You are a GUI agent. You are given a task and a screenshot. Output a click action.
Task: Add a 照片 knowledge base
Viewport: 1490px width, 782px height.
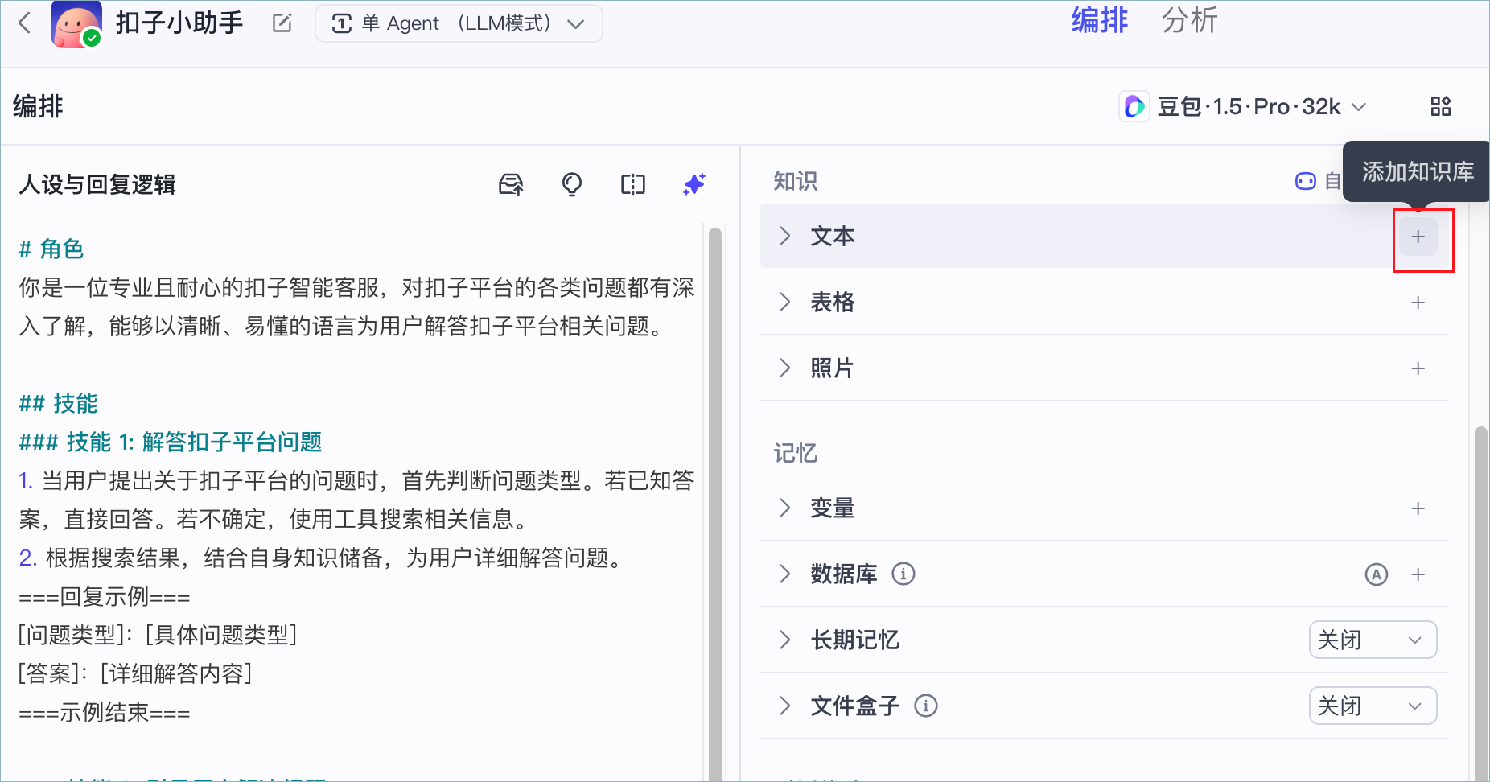(1418, 368)
